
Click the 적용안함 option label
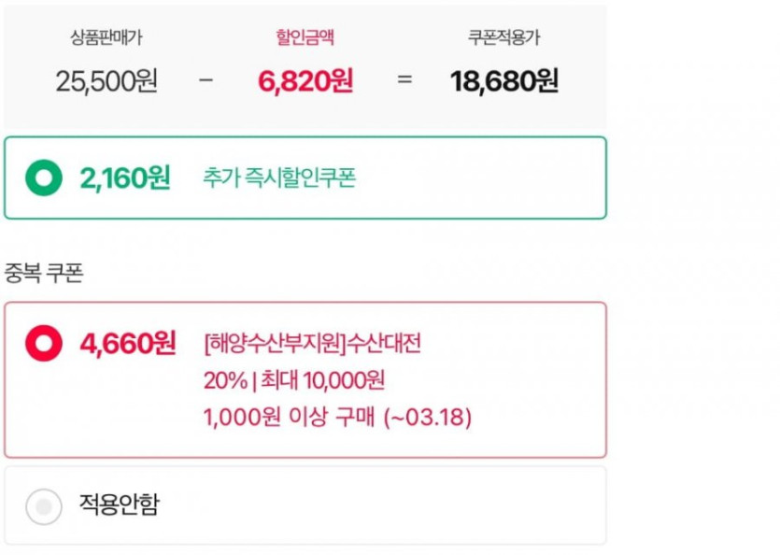coord(119,505)
